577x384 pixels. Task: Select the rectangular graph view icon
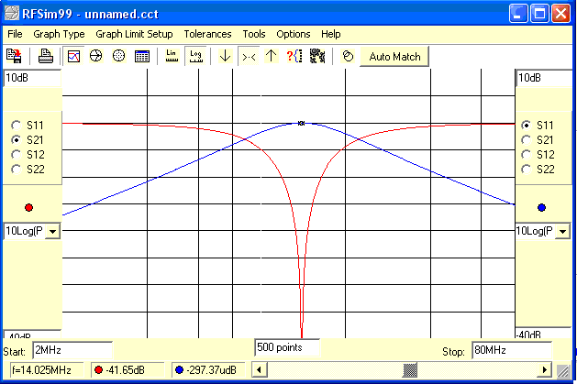tap(73, 56)
